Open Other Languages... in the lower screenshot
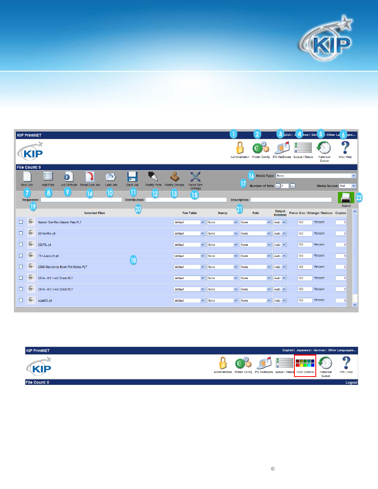 pos(342,350)
